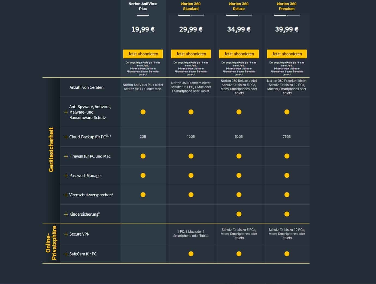This screenshot has width=376, height=284.
Task: Expand the SafeCam für PC row
Action: [x=66, y=254]
